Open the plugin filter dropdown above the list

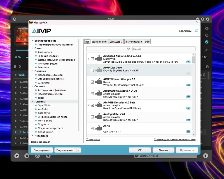coord(109,49)
